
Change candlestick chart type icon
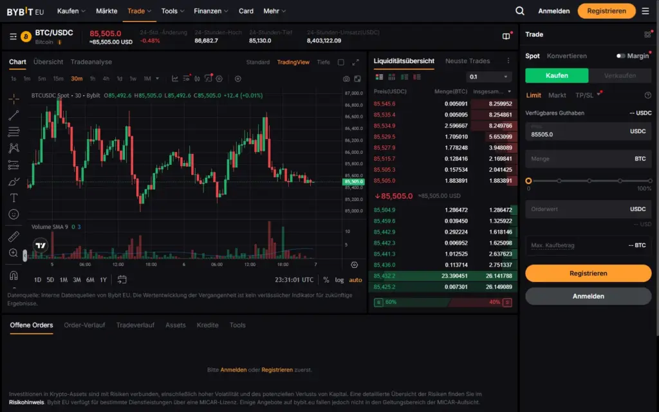tap(197, 79)
